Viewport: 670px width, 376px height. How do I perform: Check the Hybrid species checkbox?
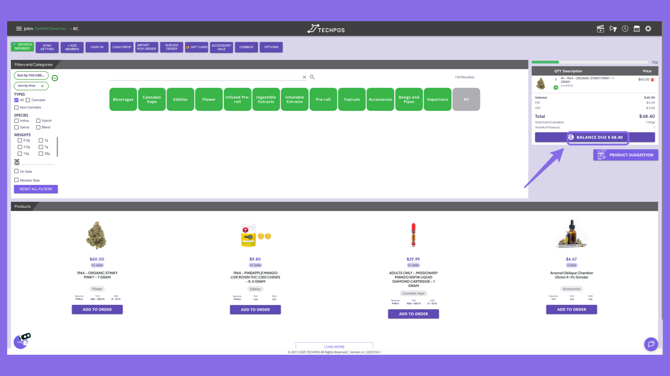point(38,121)
